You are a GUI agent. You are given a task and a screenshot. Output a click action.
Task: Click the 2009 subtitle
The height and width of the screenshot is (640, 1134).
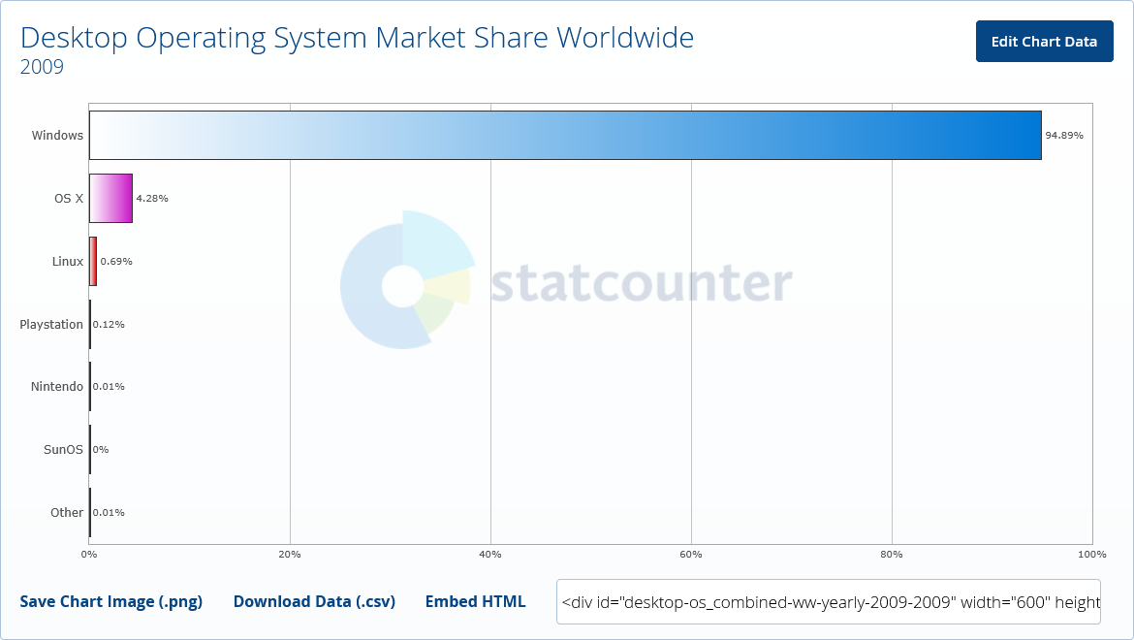pos(42,67)
